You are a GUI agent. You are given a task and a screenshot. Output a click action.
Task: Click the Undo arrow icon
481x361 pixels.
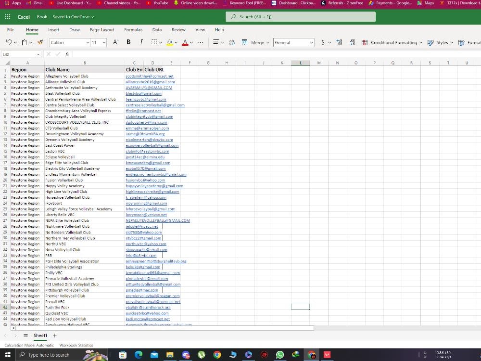(x=9, y=42)
